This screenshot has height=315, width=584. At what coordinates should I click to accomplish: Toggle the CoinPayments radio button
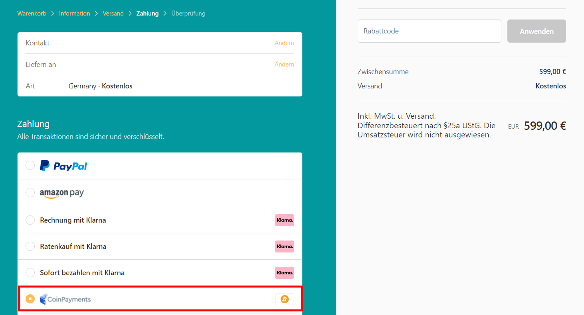30,299
